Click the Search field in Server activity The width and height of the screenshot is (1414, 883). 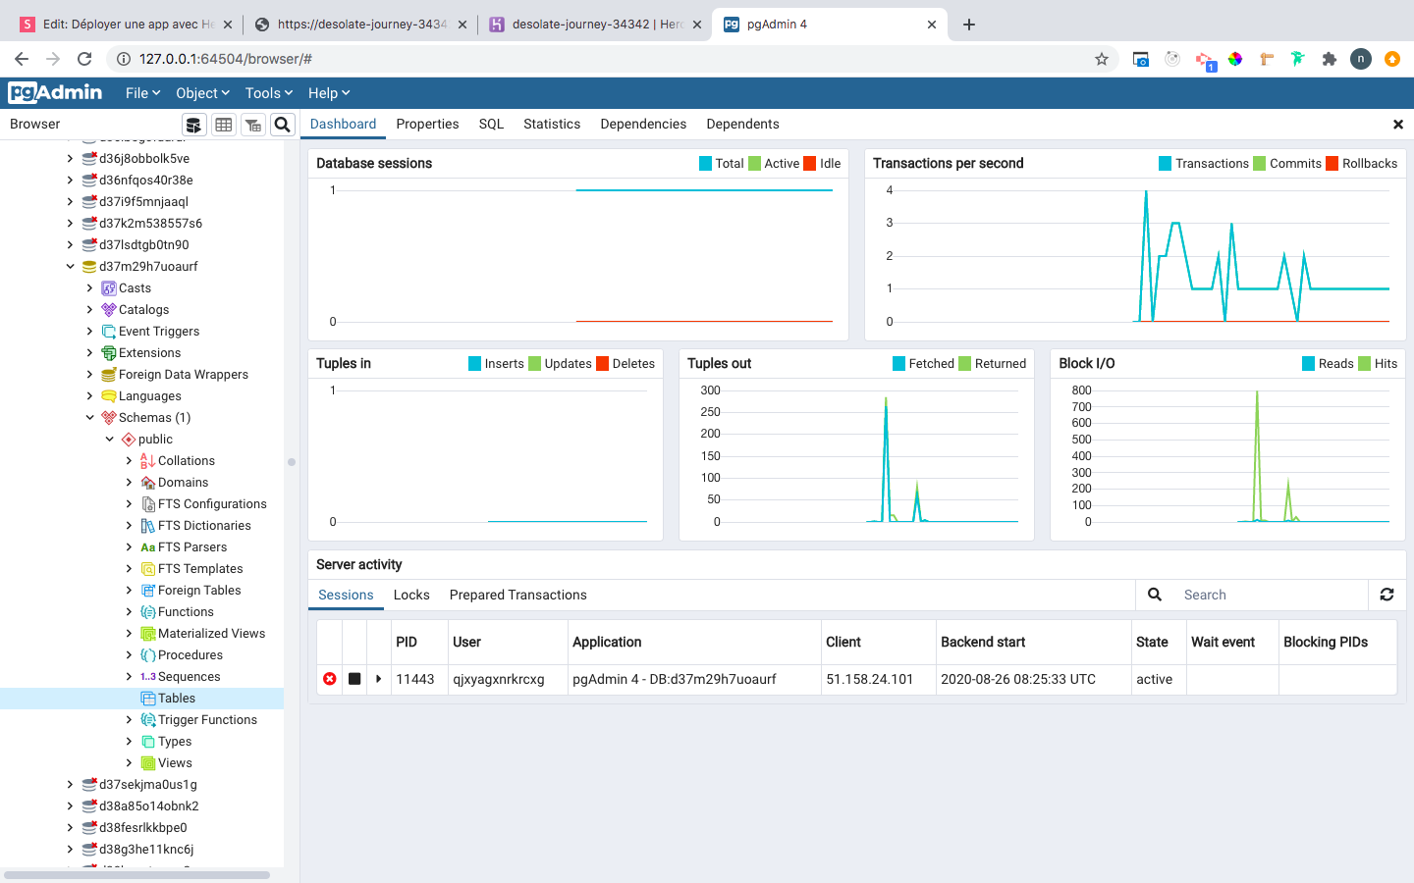click(1270, 595)
